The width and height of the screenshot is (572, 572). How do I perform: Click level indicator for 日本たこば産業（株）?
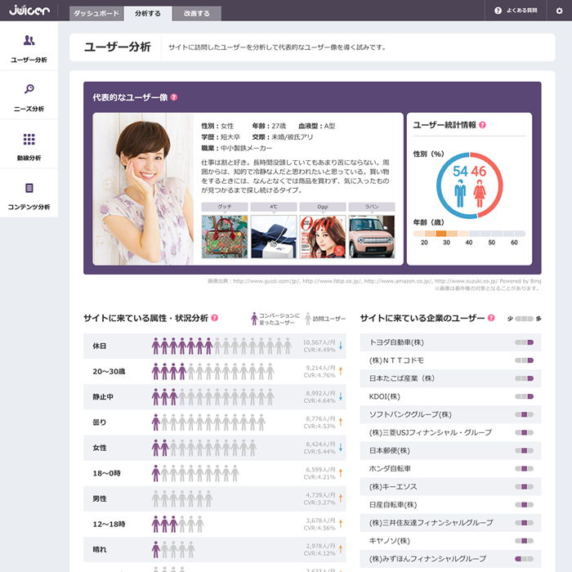pos(525,378)
